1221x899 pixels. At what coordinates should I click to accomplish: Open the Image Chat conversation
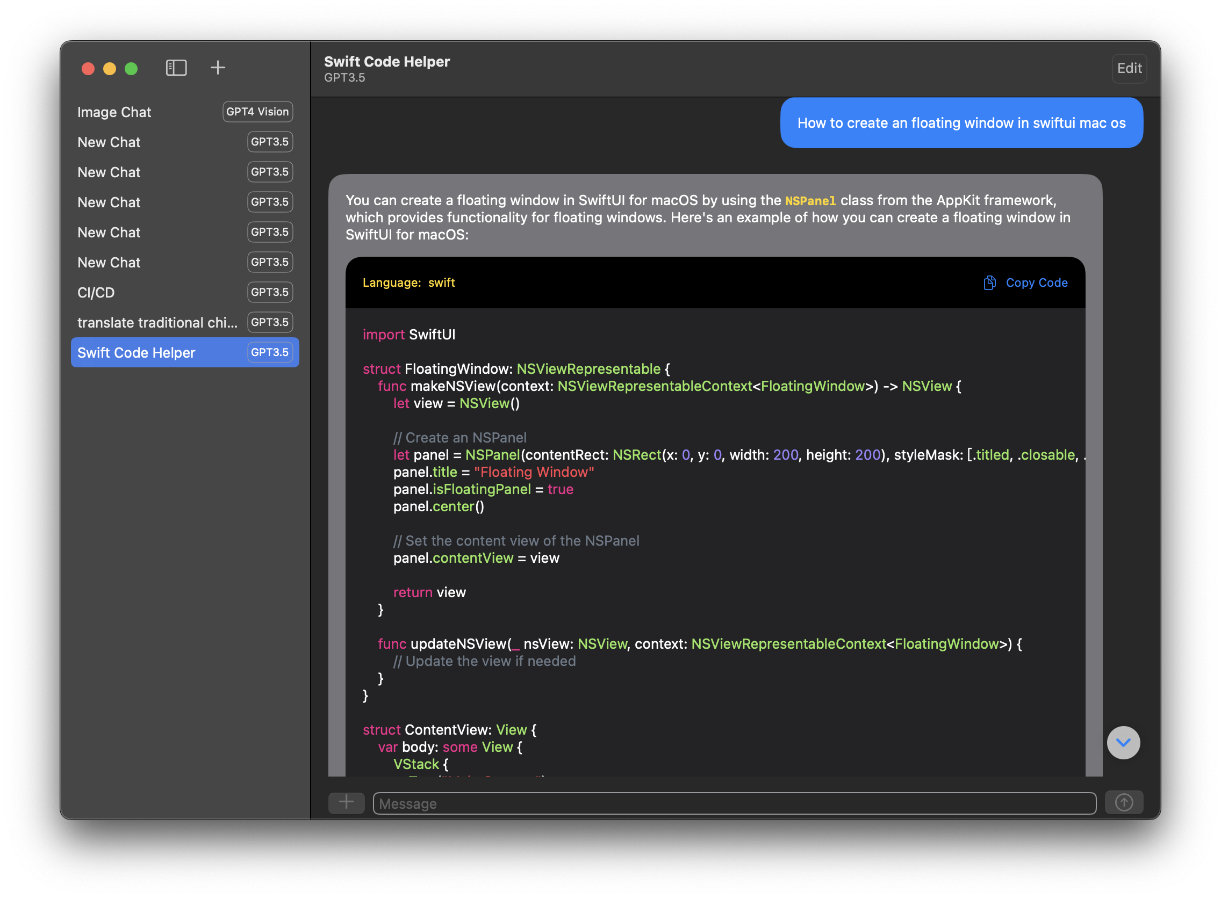[x=185, y=112]
